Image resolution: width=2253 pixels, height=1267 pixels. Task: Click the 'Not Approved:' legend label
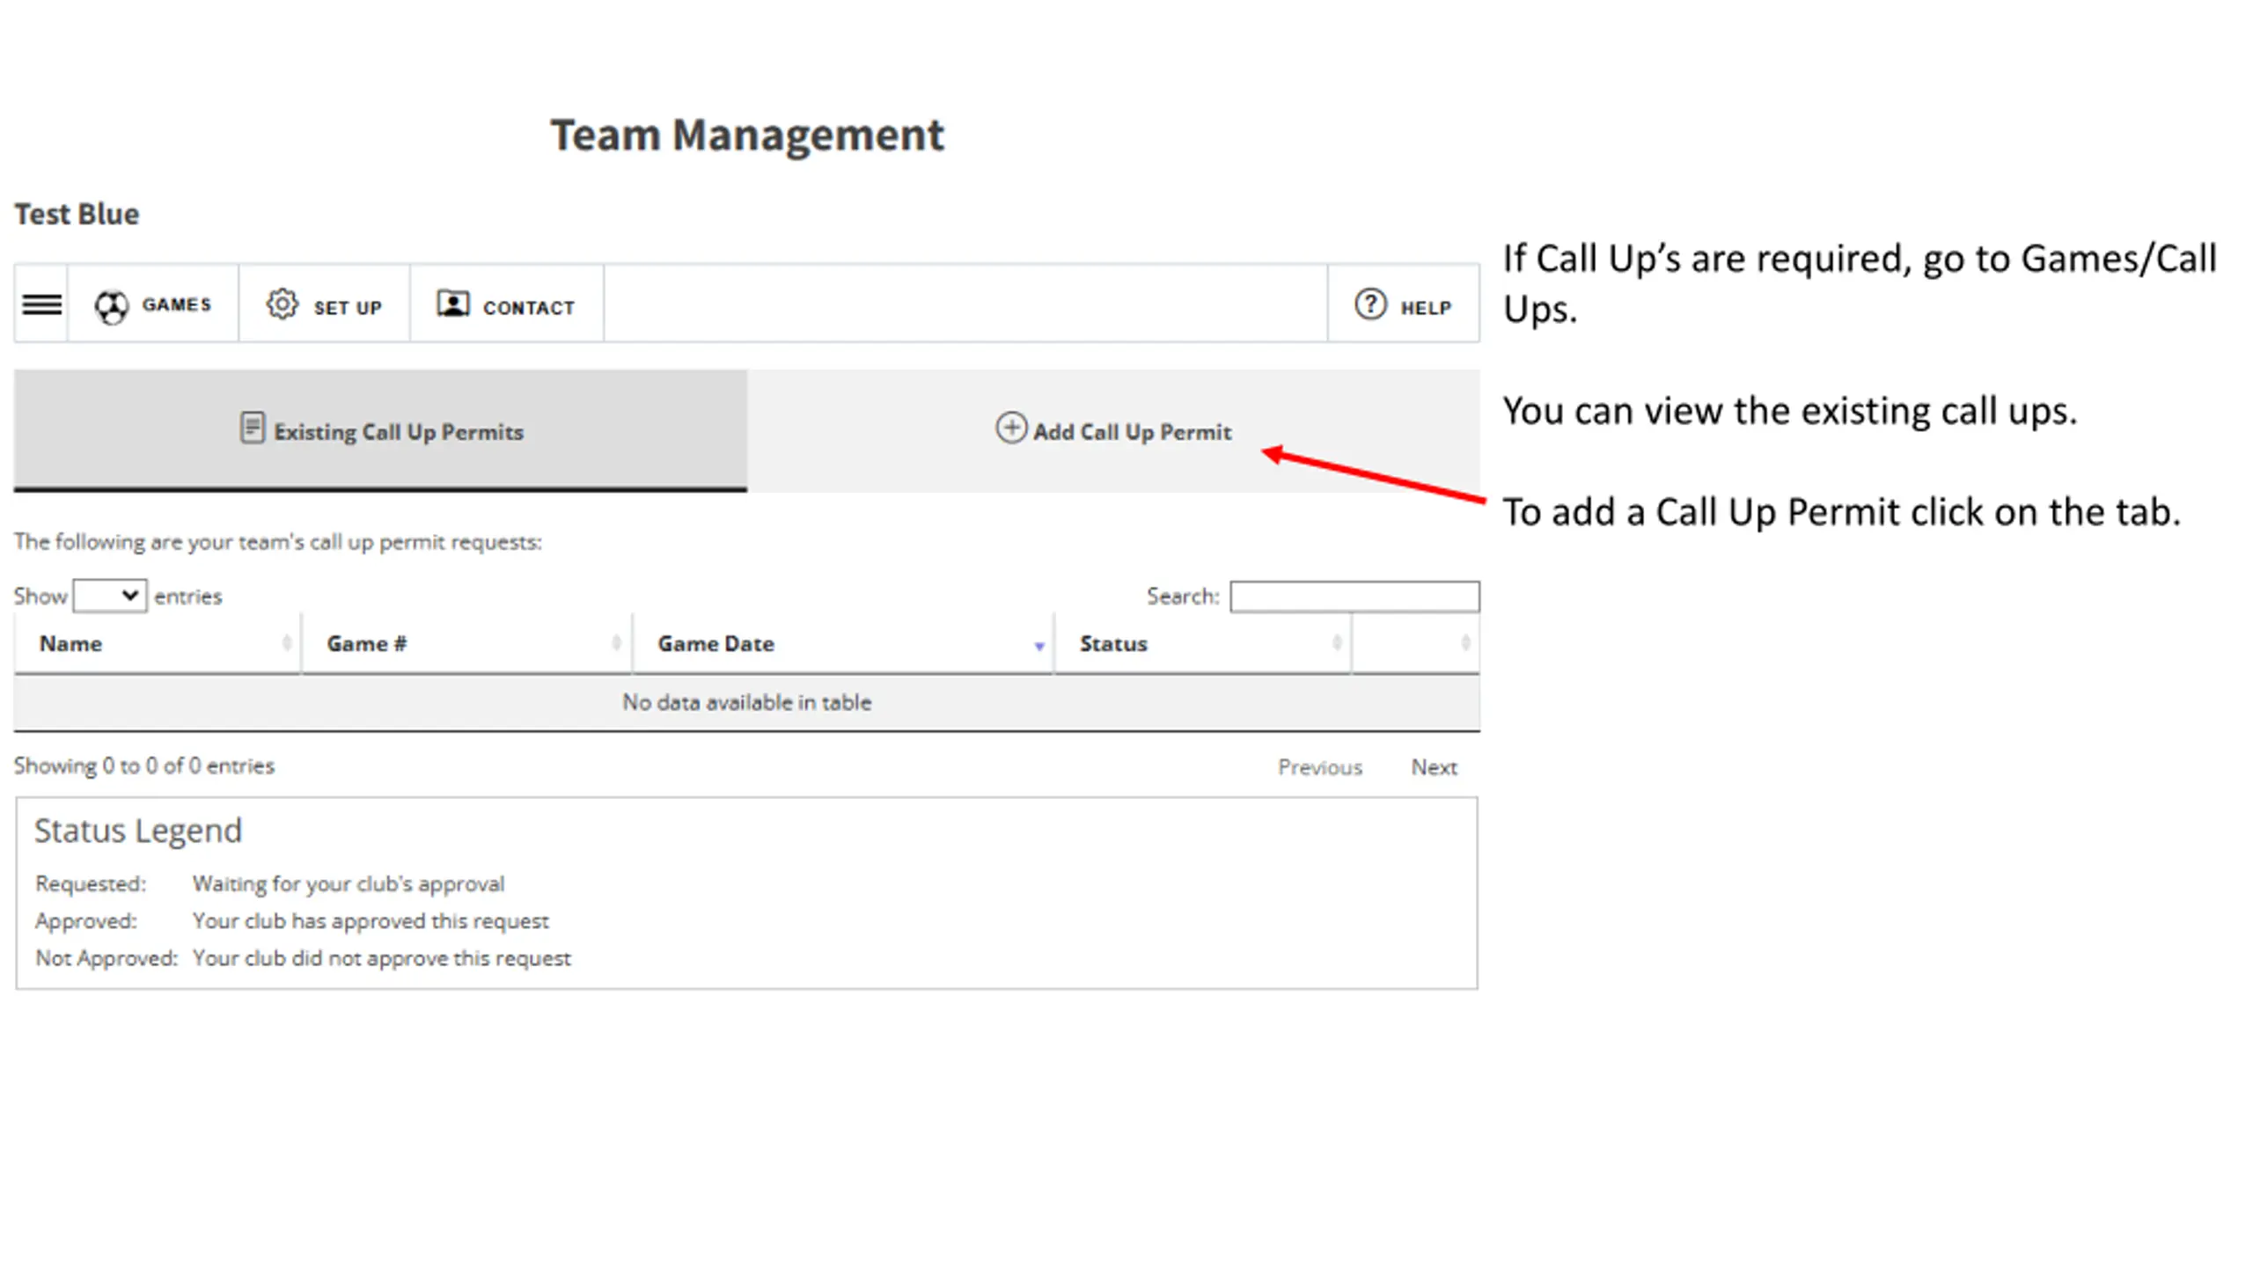[x=106, y=958]
